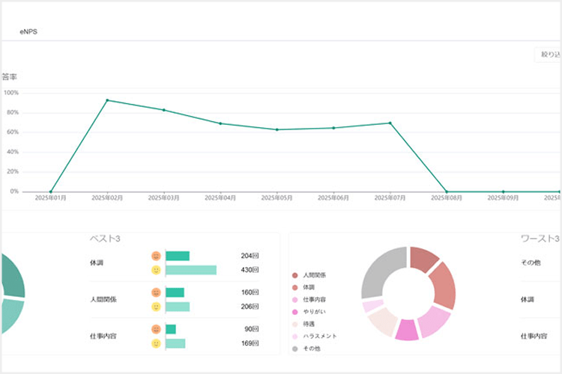This screenshot has height=374, width=562.
Task: Click the 2025年04月 x-axis label
Action: tap(220, 198)
